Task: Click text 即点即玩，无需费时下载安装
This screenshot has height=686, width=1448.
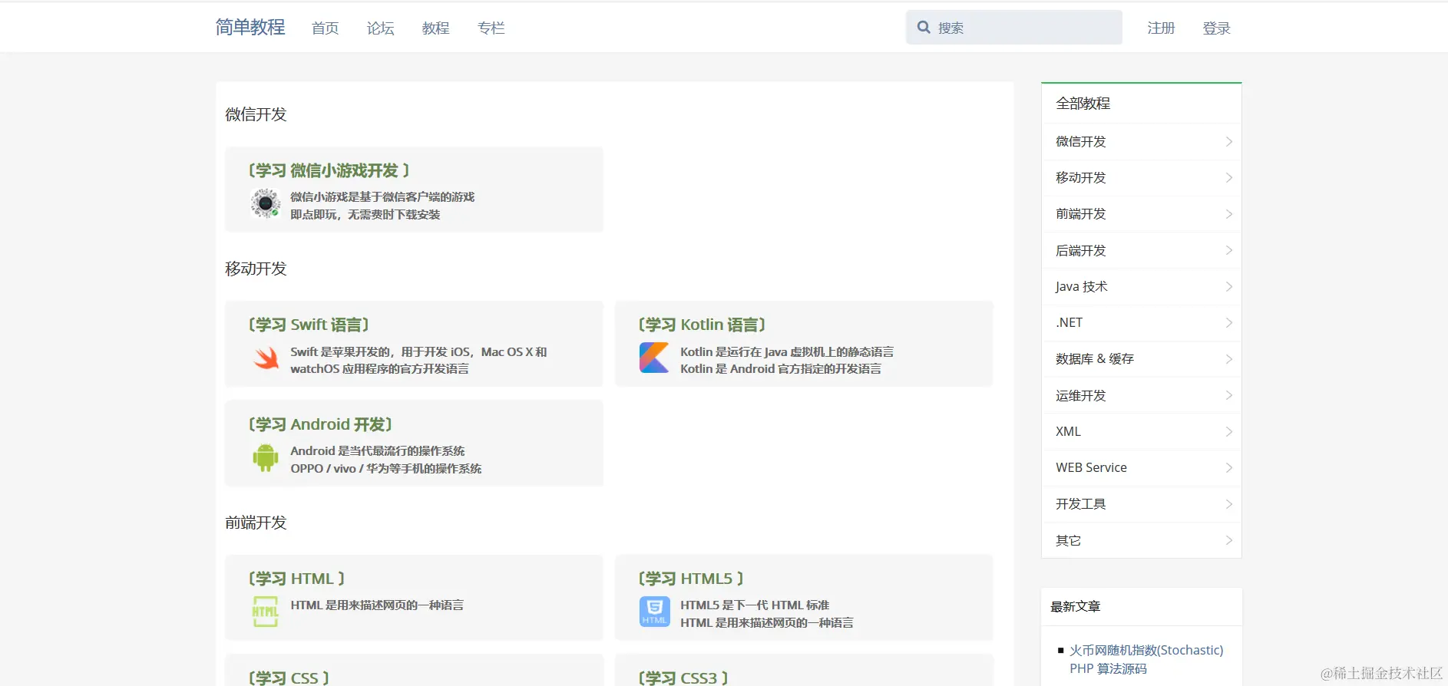Action: coord(365,215)
